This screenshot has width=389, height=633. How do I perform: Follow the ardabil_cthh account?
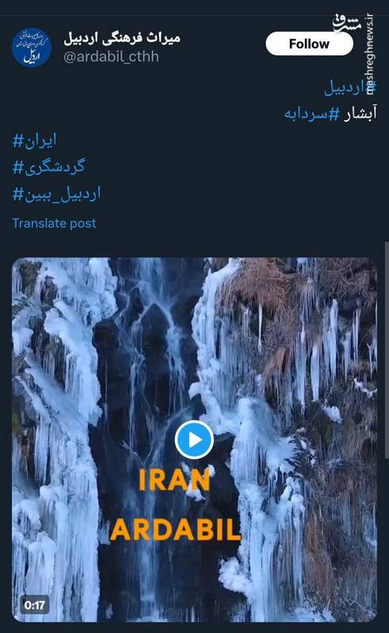coord(309,44)
